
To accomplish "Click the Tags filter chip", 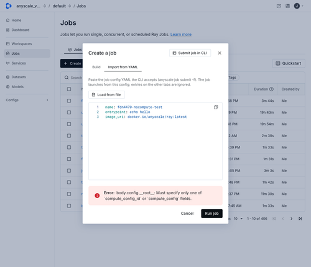I will point(233,78).
